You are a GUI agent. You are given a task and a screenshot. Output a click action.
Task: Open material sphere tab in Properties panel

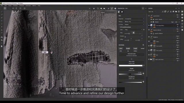coord(122,12)
